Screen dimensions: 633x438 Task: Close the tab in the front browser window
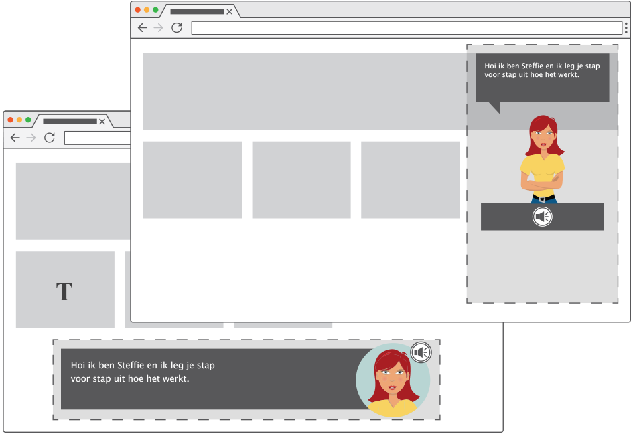point(229,11)
